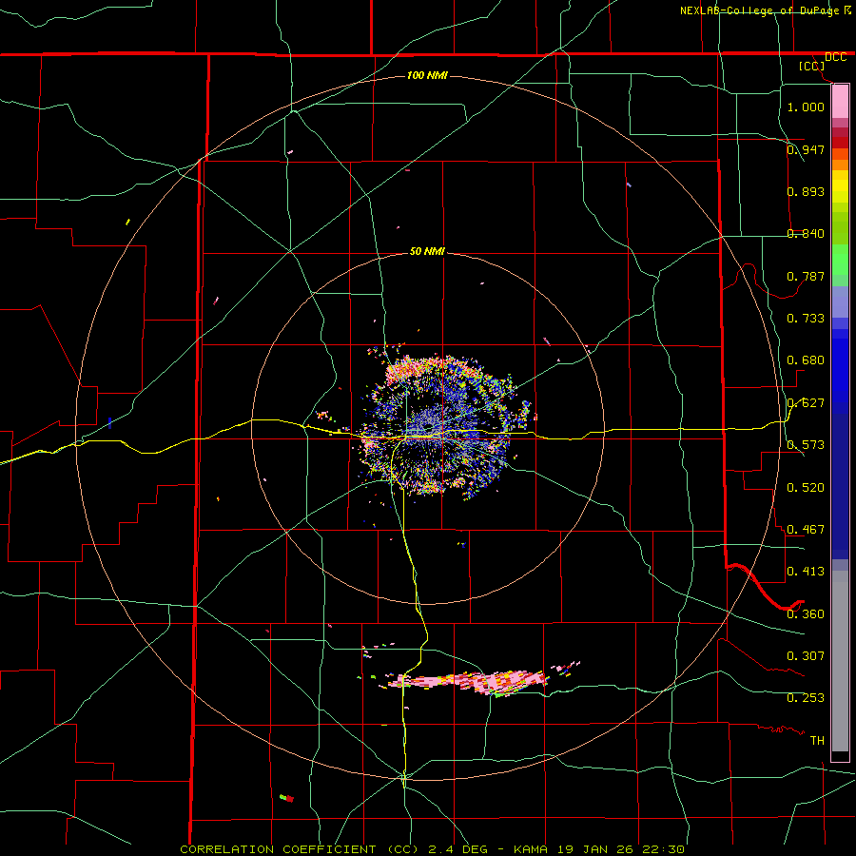Click the green segment of the color bar

840,260
